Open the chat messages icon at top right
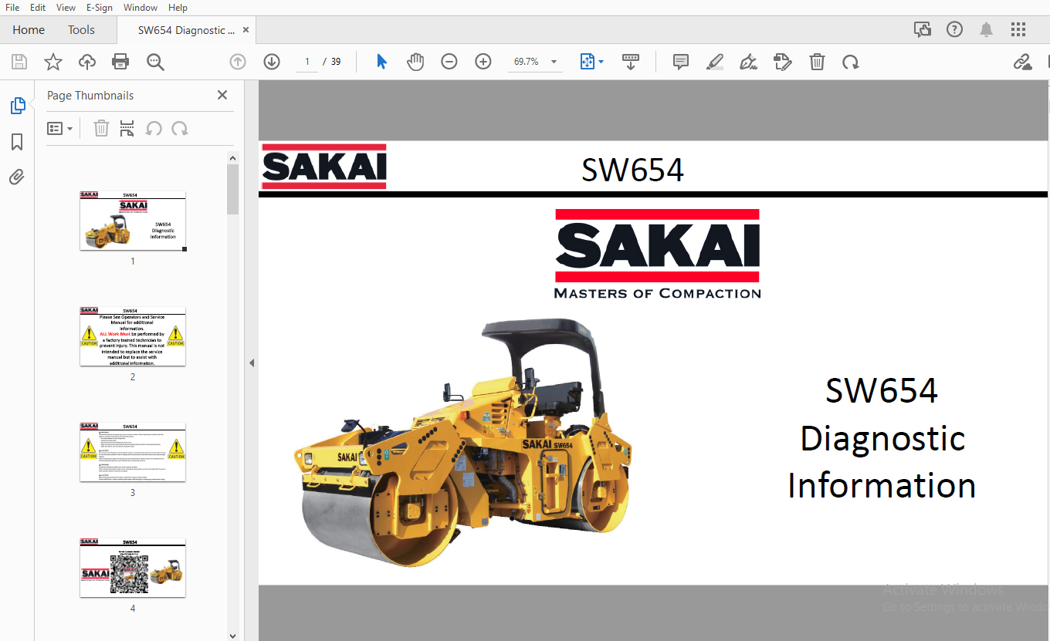Viewport: 1050px width, 641px height. 922,30
